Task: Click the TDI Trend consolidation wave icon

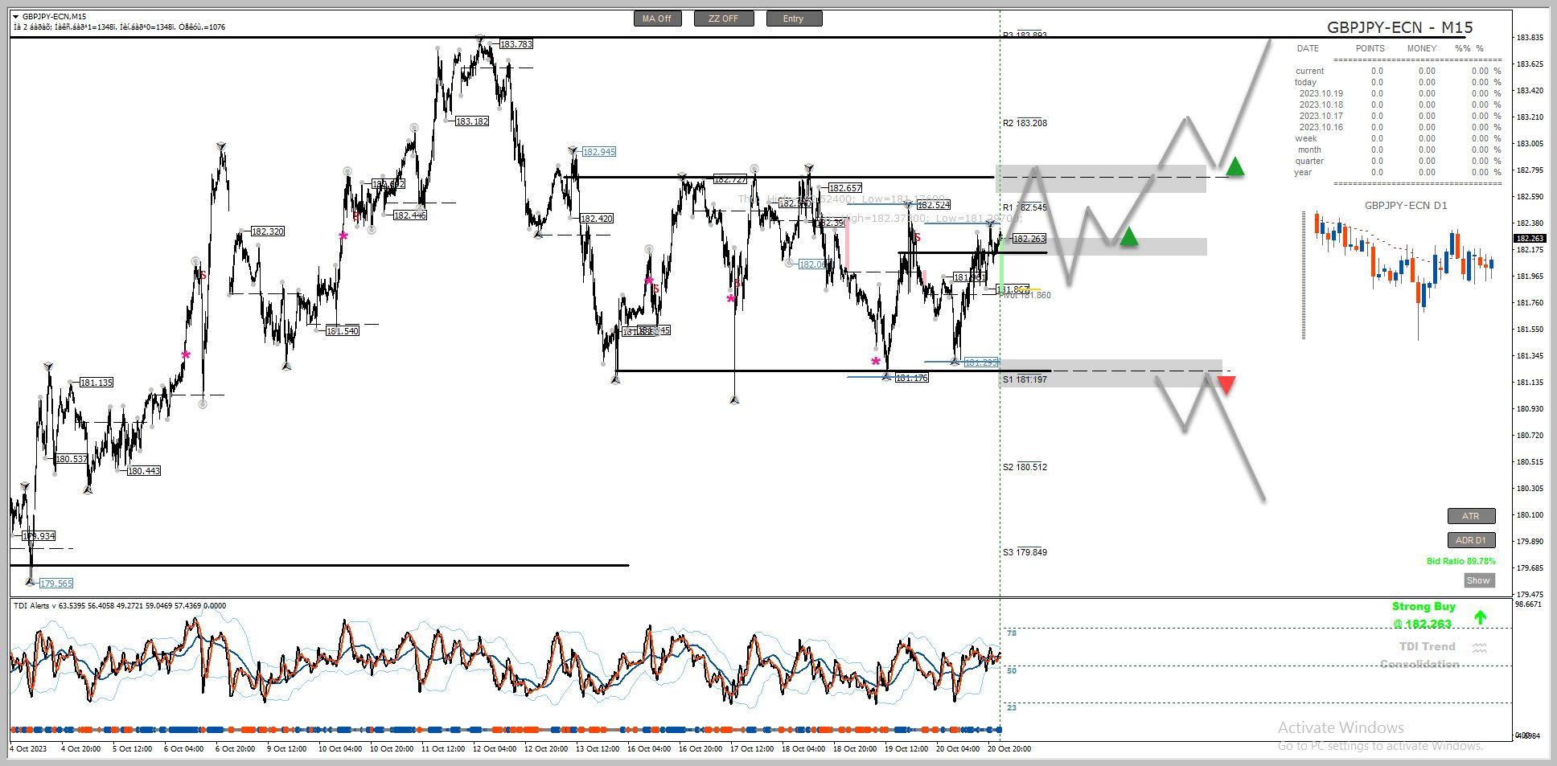Action: tap(1479, 648)
